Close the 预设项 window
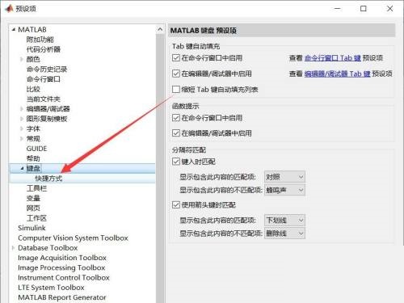 (389, 9)
